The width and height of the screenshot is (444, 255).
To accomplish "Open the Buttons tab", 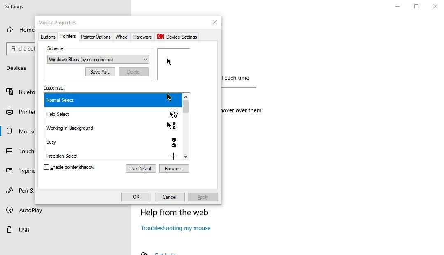I will tap(48, 37).
